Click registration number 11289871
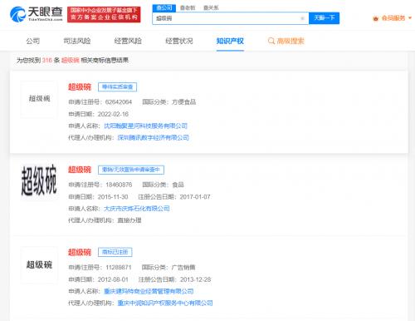Screen dimensions: 415x321 [119, 267]
